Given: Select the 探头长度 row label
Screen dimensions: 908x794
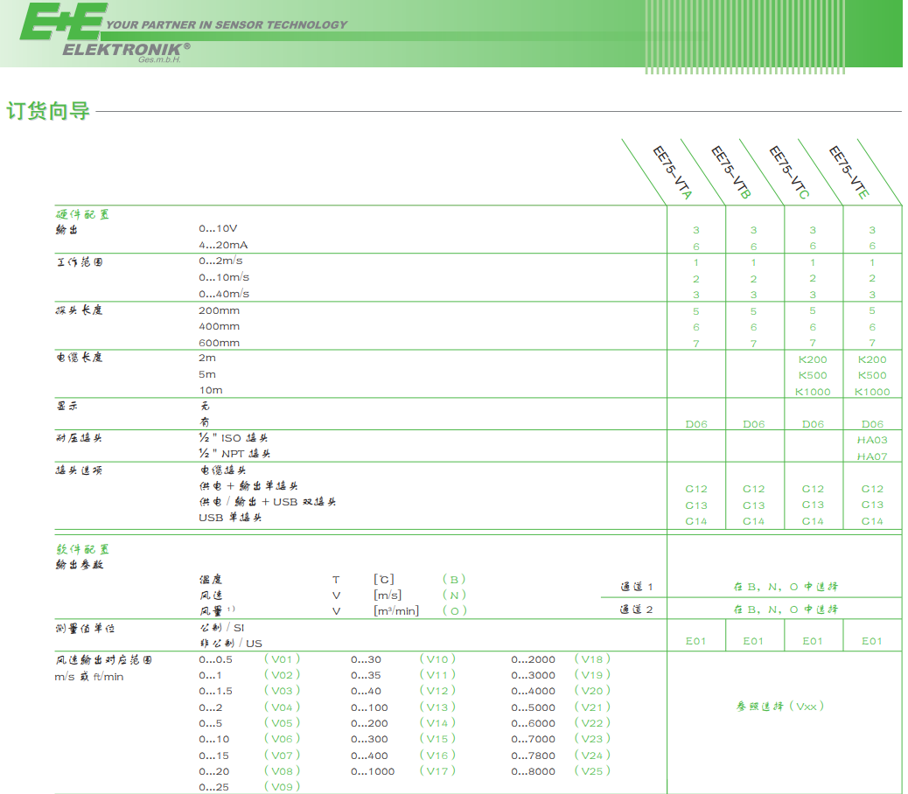Looking at the screenshot, I should [80, 310].
